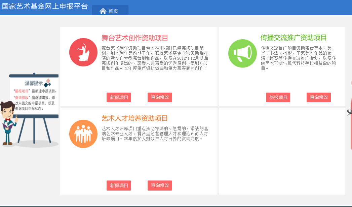Click the house icon in the top bar
This screenshot has height=207, width=352.
point(103,11)
